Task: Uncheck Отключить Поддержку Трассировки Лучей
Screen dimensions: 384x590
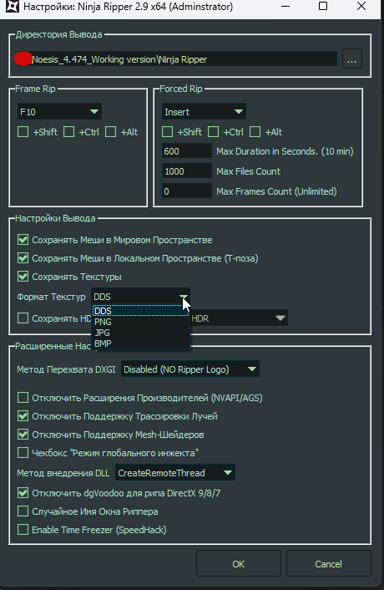Action: click(23, 416)
